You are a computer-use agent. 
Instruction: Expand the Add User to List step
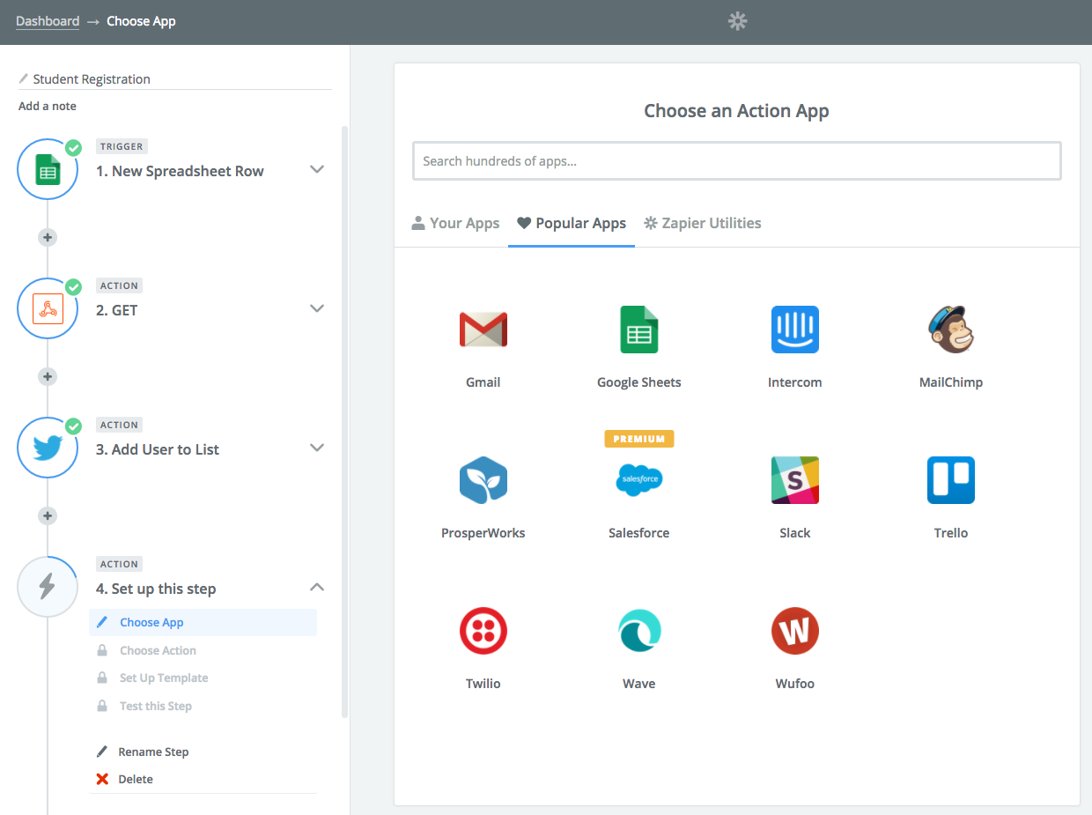tap(317, 448)
